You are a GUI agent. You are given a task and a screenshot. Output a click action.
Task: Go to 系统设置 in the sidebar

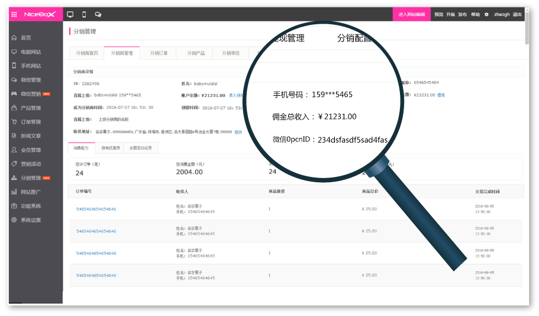pyautogui.click(x=31, y=220)
